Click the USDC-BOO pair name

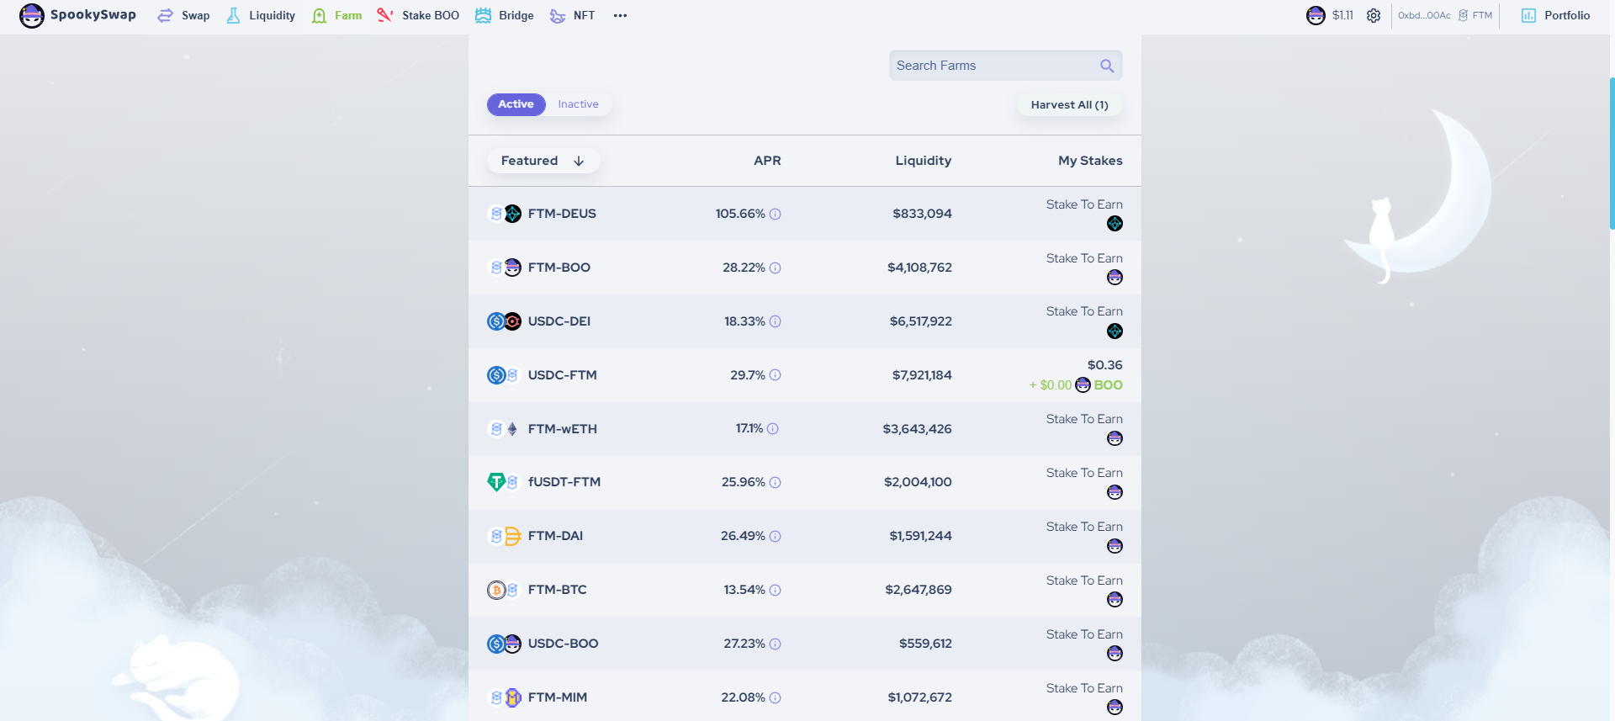(x=564, y=644)
